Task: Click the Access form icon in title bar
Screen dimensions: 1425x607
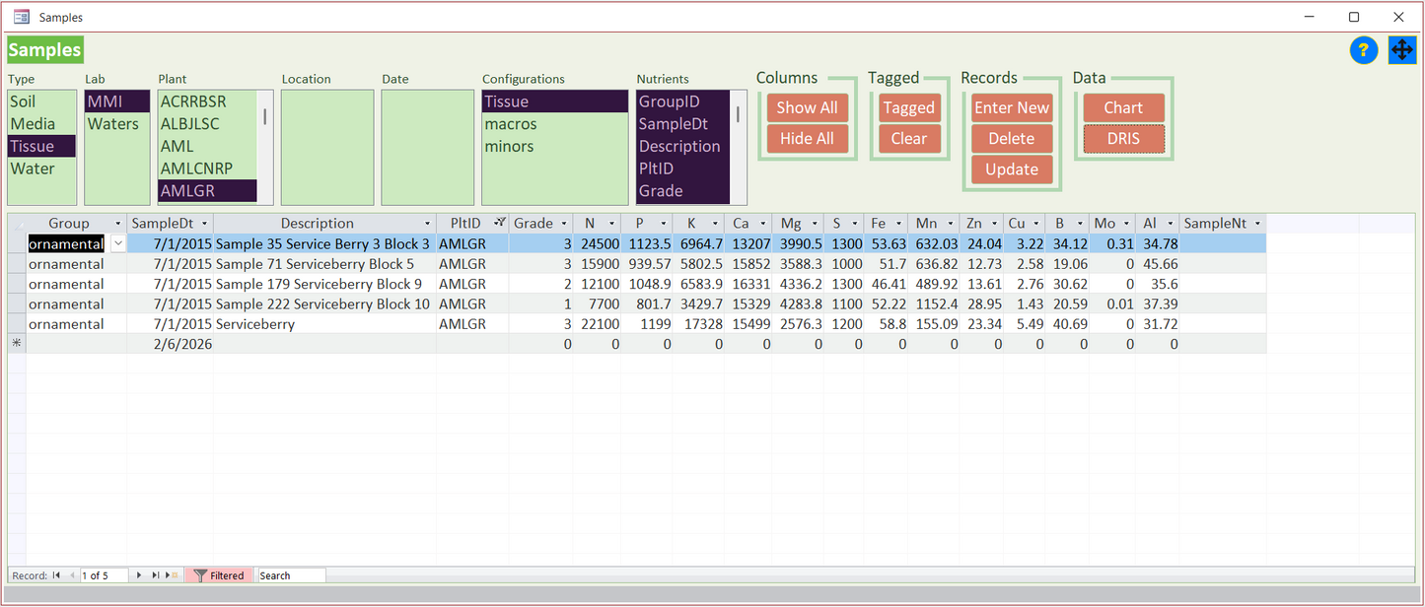Action: (x=21, y=17)
